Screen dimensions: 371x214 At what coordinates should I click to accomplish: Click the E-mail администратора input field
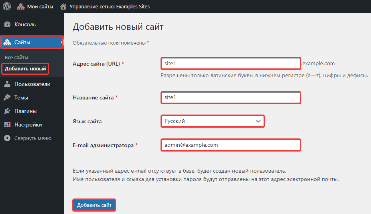click(x=230, y=145)
